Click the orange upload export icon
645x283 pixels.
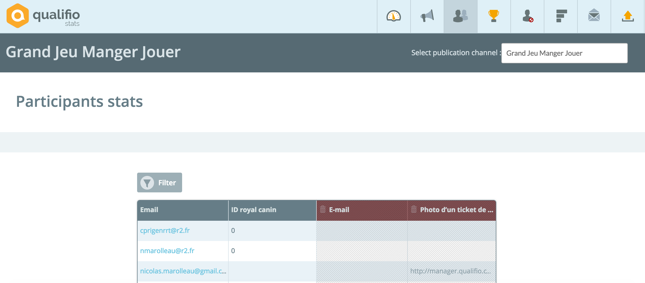(628, 16)
